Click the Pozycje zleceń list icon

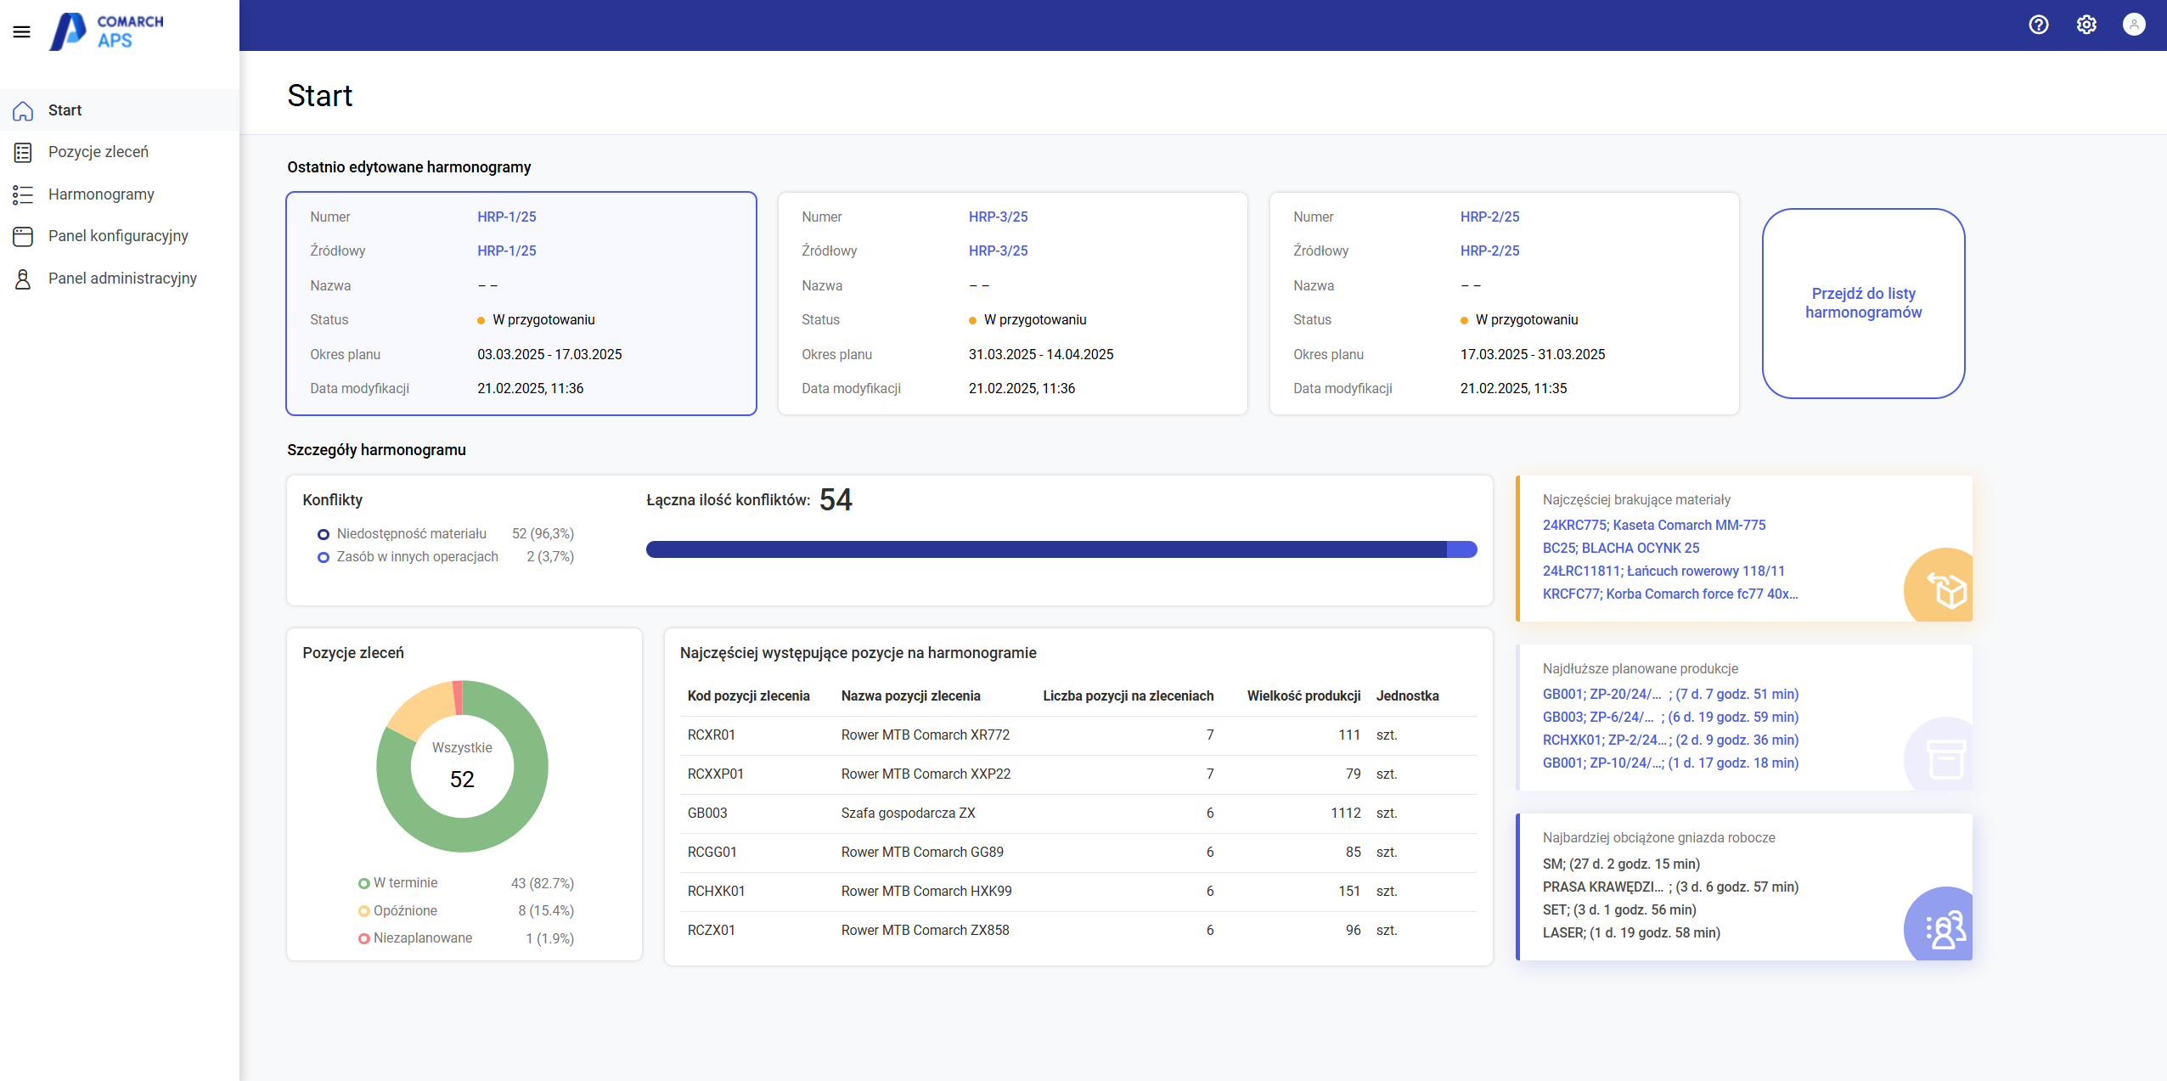click(x=23, y=153)
